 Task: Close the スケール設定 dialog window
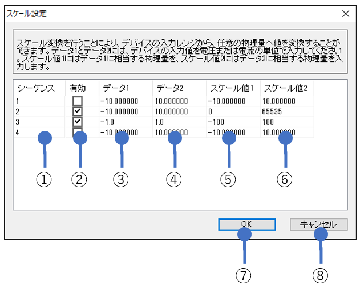pyautogui.click(x=345, y=12)
